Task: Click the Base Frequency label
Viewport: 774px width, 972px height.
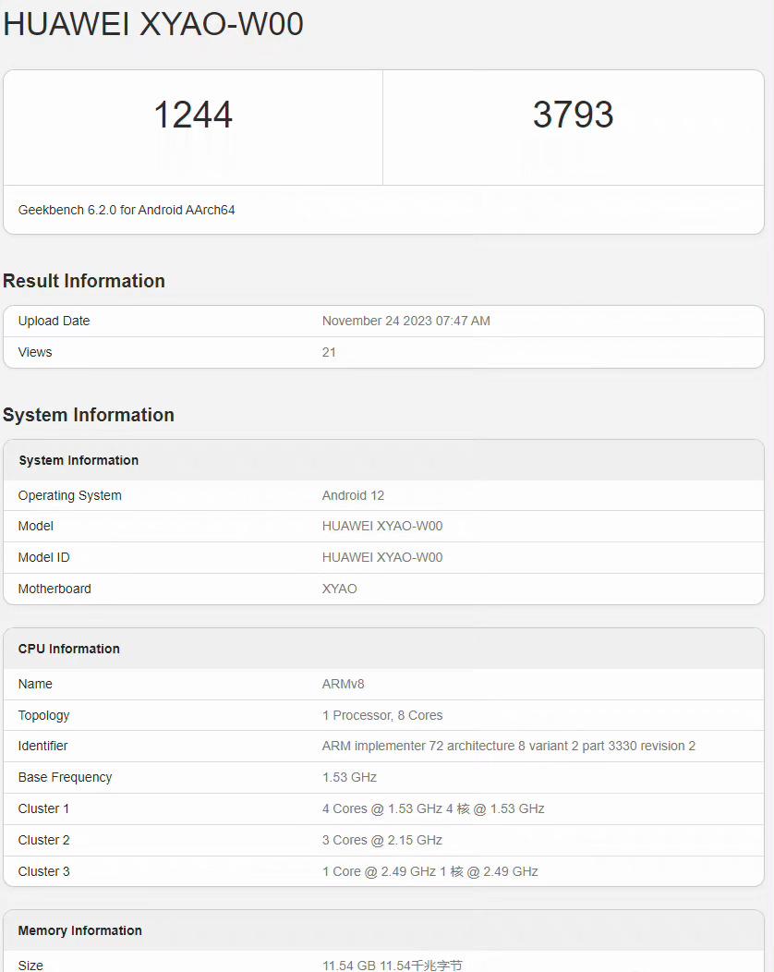Action: pos(65,777)
